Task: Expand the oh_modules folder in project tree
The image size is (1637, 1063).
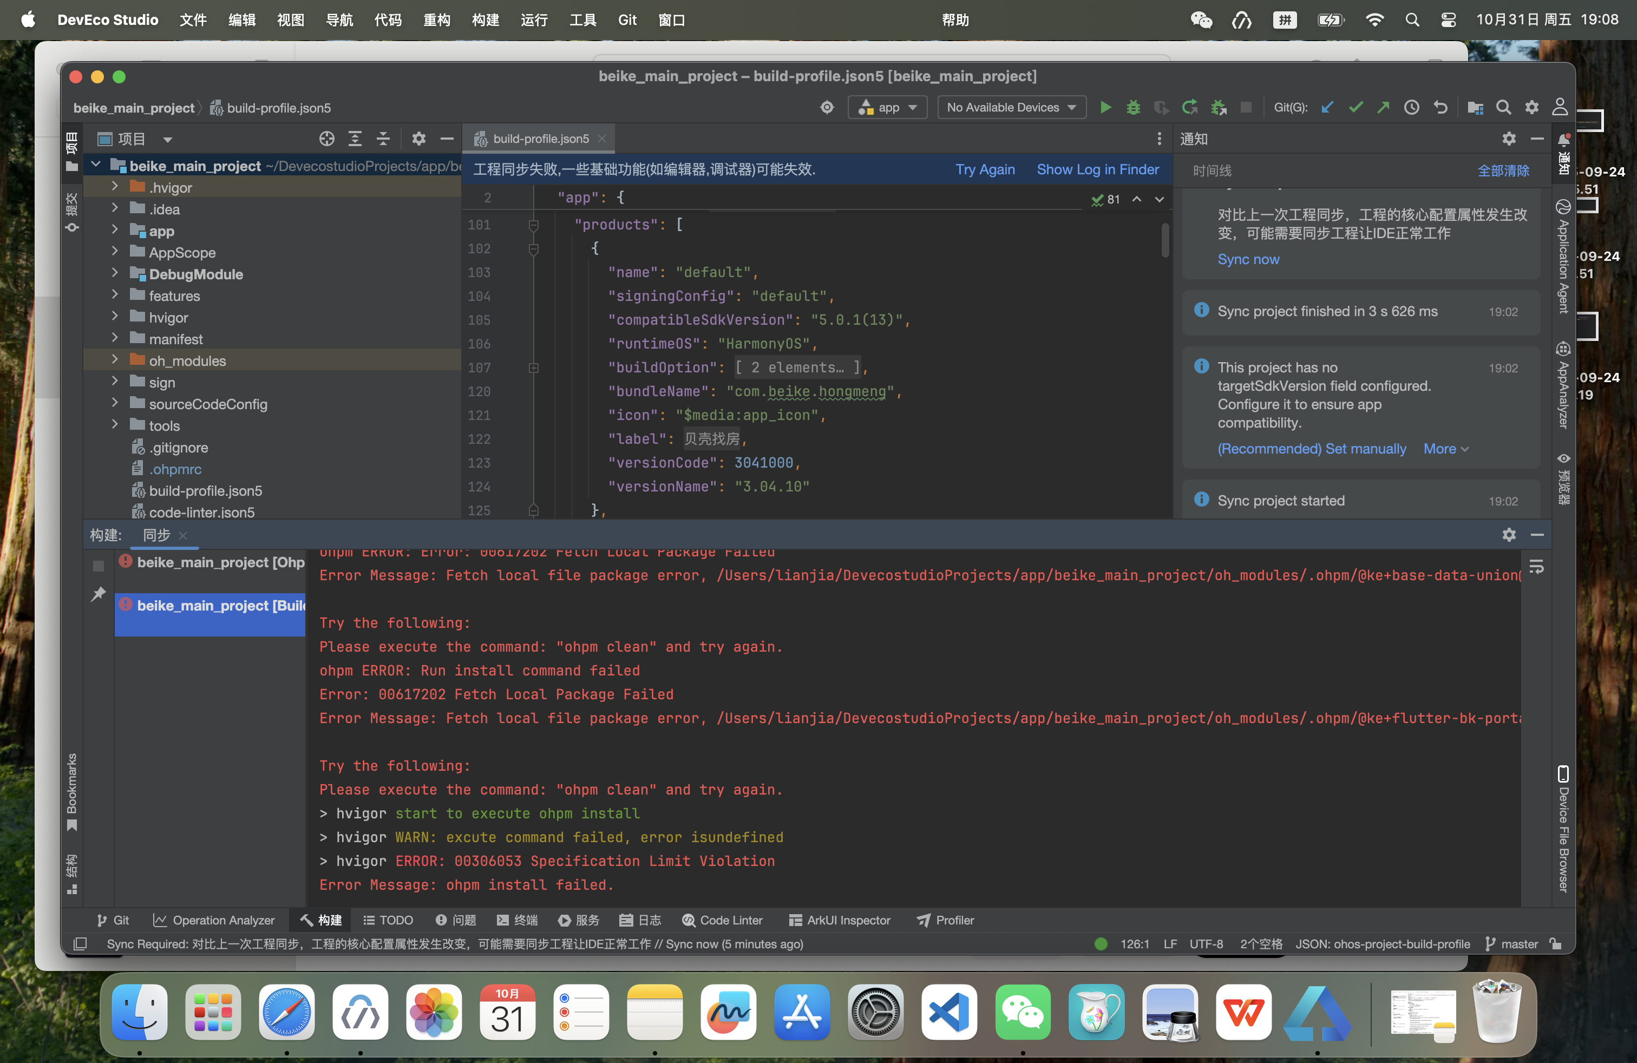Action: [115, 359]
